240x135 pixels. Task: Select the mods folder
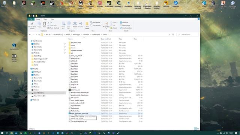[x=73, y=45]
